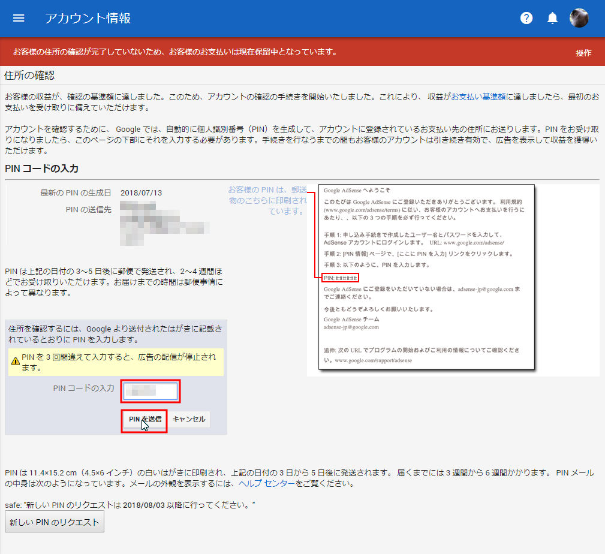The width and height of the screenshot is (605, 554).
Task: Open the お支払い基準額 link
Action: click(x=478, y=97)
